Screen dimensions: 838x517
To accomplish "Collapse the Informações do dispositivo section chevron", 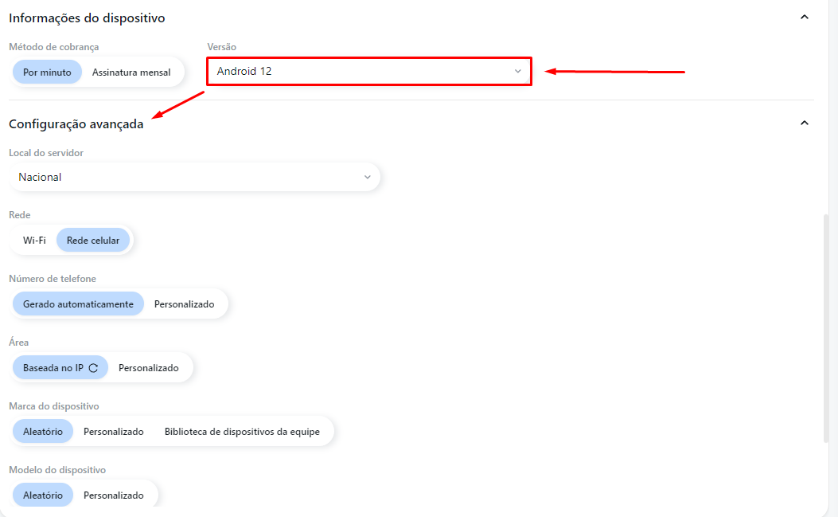I will tap(805, 18).
